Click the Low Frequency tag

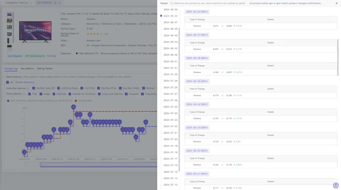(15, 56)
